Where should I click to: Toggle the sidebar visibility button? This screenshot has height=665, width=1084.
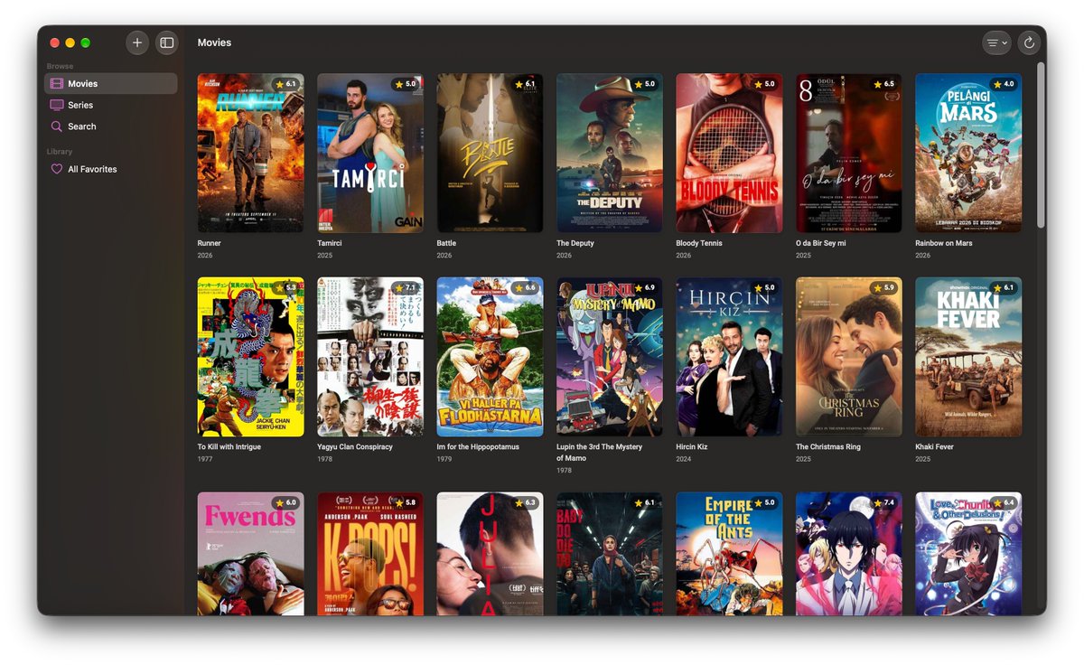click(166, 42)
